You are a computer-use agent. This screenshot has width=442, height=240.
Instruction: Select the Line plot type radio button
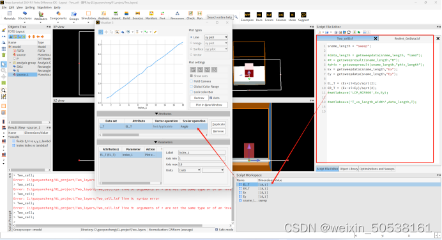192,37
